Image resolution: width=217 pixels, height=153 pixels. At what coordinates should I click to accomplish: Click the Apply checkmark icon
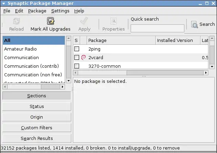84,21
